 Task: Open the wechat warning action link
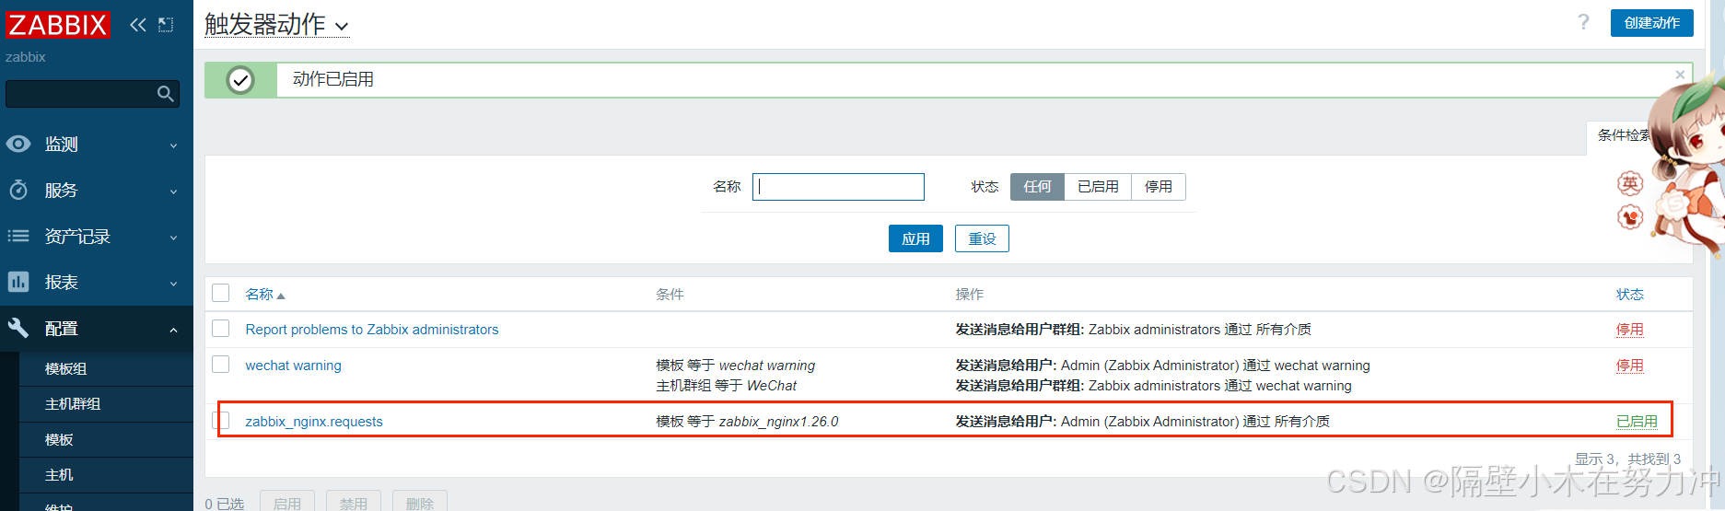click(x=293, y=366)
